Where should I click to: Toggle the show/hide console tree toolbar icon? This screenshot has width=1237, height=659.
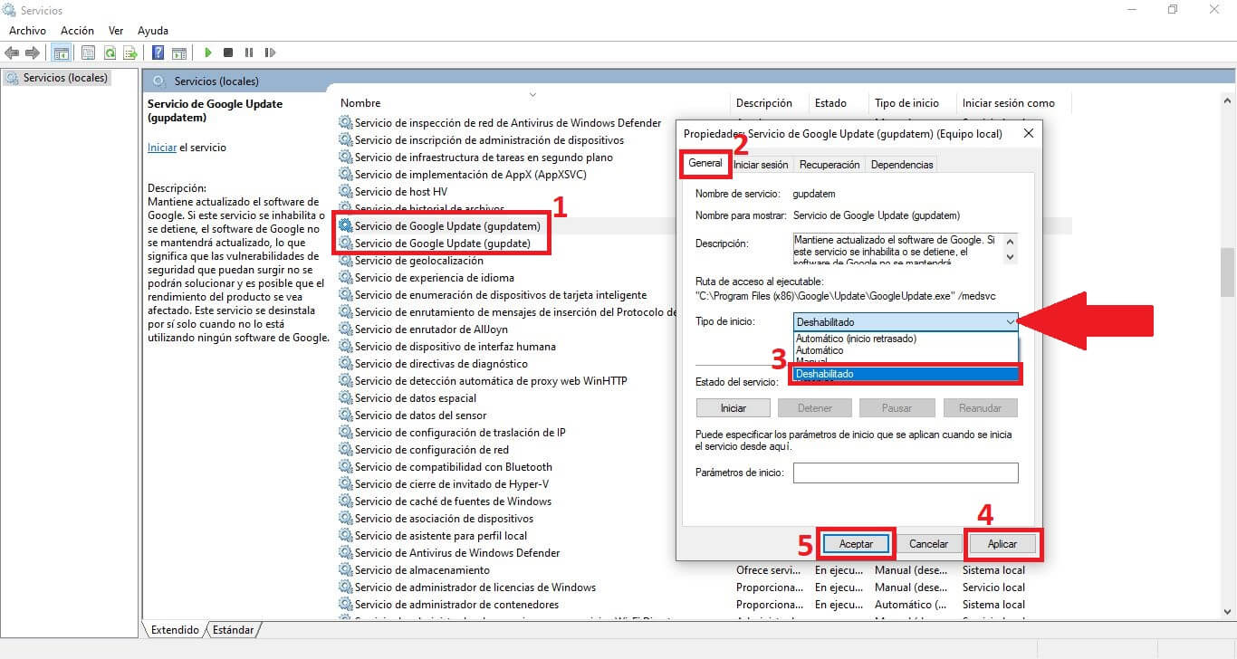pyautogui.click(x=62, y=53)
